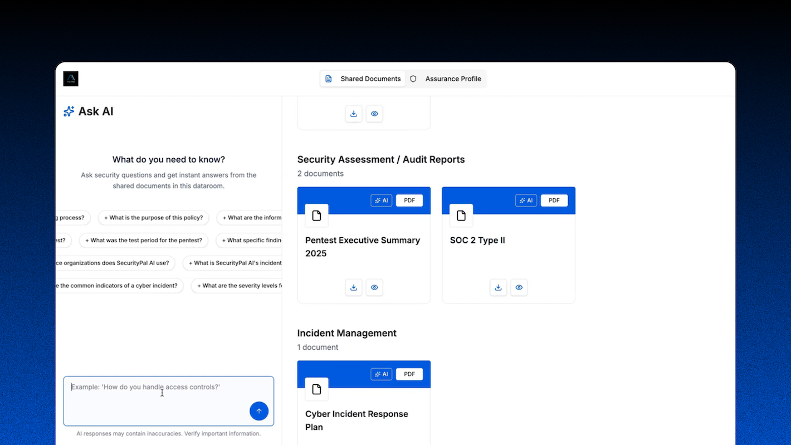Image resolution: width=791 pixels, height=445 pixels.
Task: Preview Pentest Executive Summary 2025 with eye icon
Action: (374, 287)
